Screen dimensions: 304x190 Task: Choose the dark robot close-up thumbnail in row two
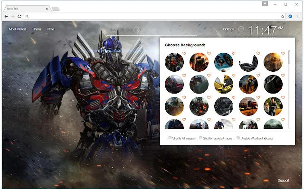click(273, 85)
